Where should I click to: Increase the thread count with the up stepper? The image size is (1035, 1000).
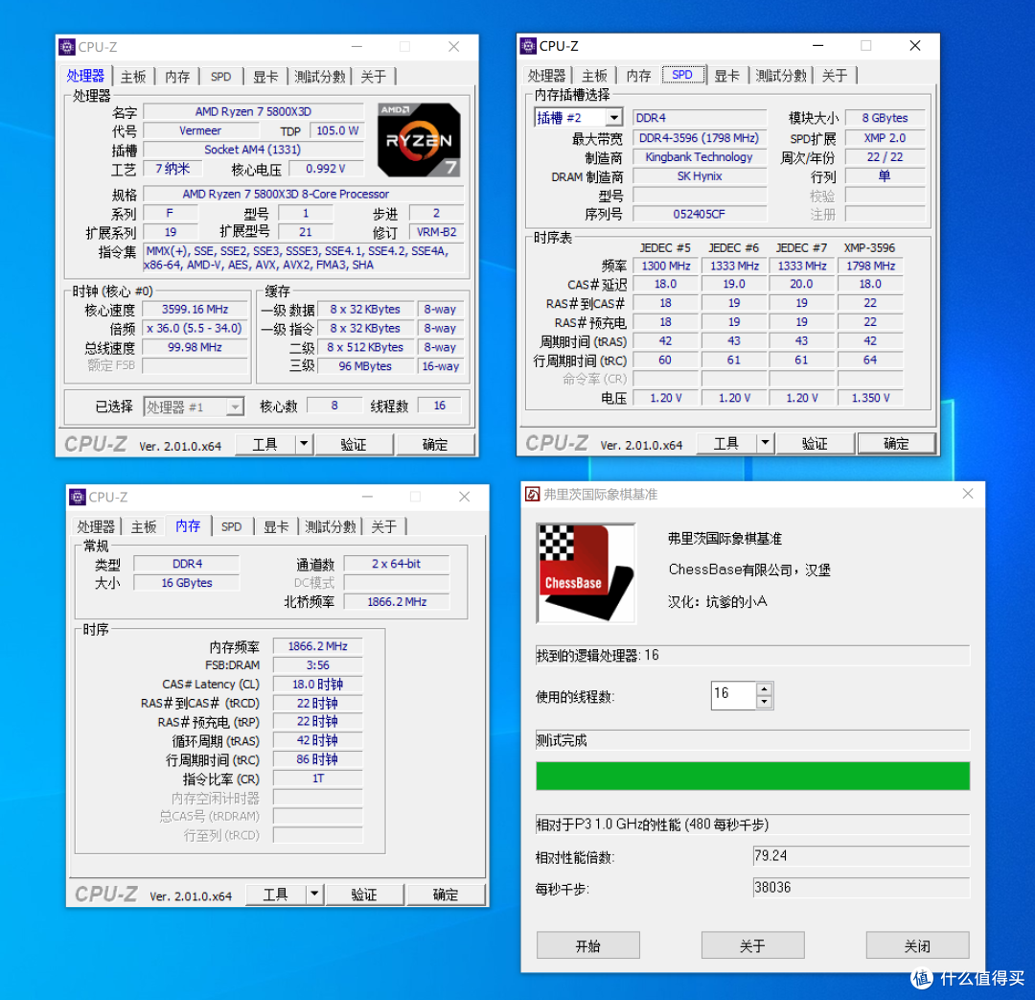764,688
